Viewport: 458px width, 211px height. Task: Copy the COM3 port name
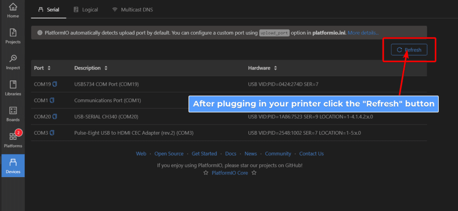[52, 133]
